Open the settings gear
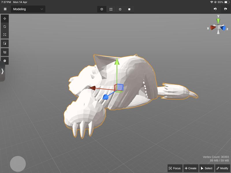The image size is (231, 173). click(x=5, y=61)
